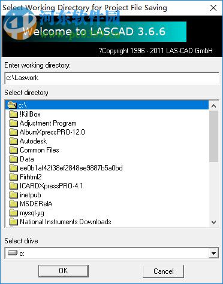The image size is (223, 284).
Task: Click the MSDERelA folder icon
Action: click(x=13, y=204)
